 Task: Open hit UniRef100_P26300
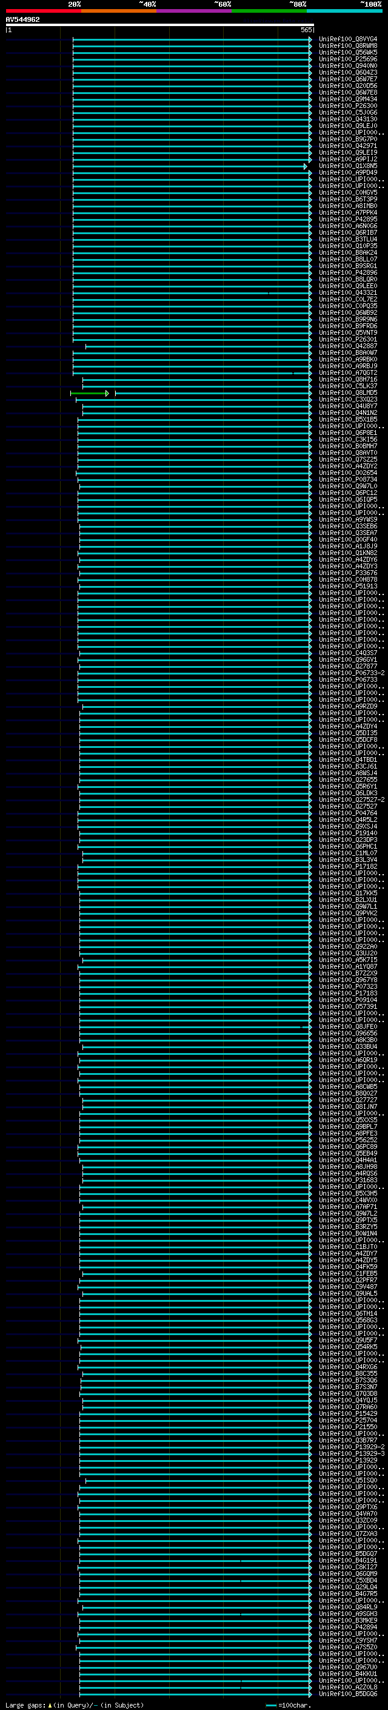[348, 106]
